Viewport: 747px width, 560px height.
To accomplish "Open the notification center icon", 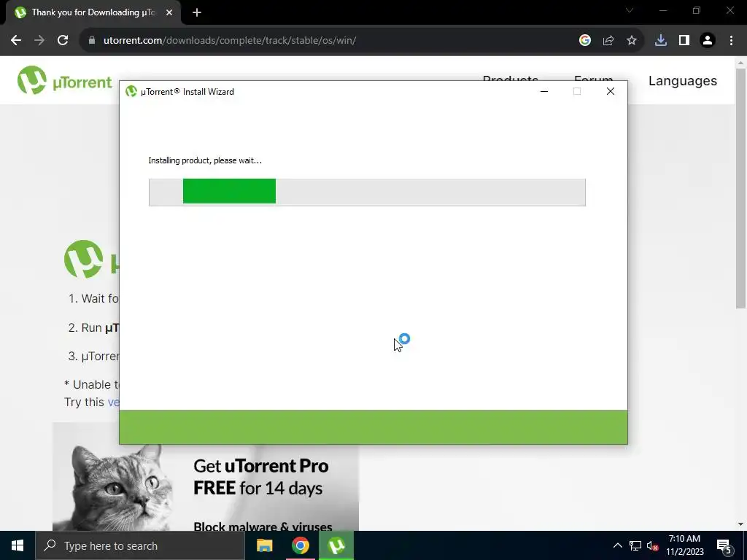I will pyautogui.click(x=724, y=545).
